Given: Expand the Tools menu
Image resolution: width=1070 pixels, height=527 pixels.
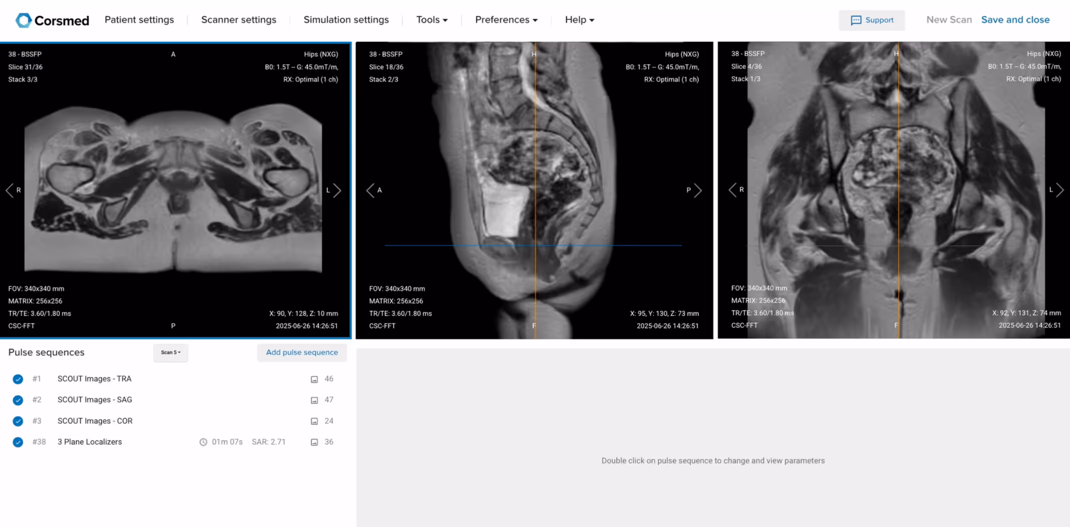Looking at the screenshot, I should tap(431, 20).
